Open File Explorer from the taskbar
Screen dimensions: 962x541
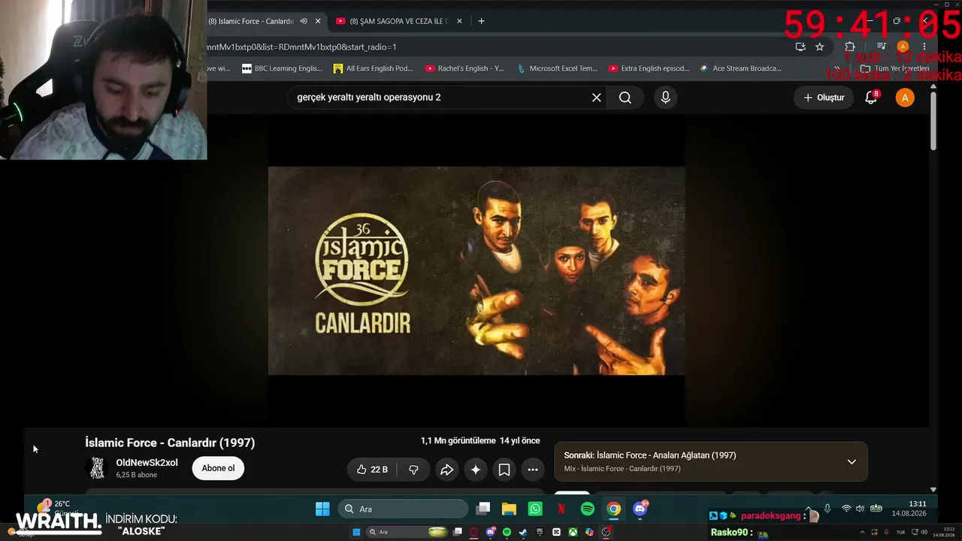coord(509,509)
